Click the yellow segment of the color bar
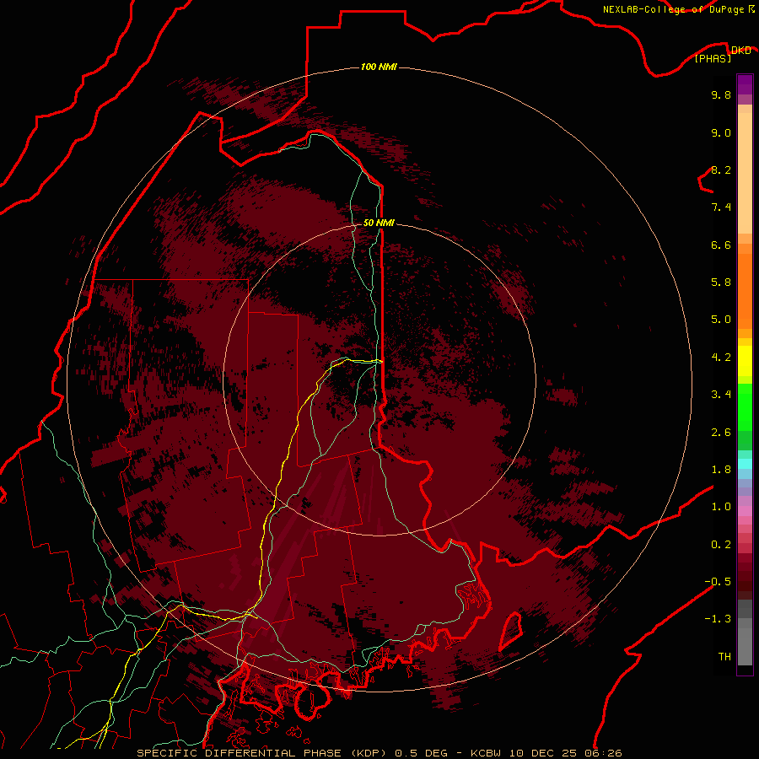The width and height of the screenshot is (759, 759). (745, 361)
